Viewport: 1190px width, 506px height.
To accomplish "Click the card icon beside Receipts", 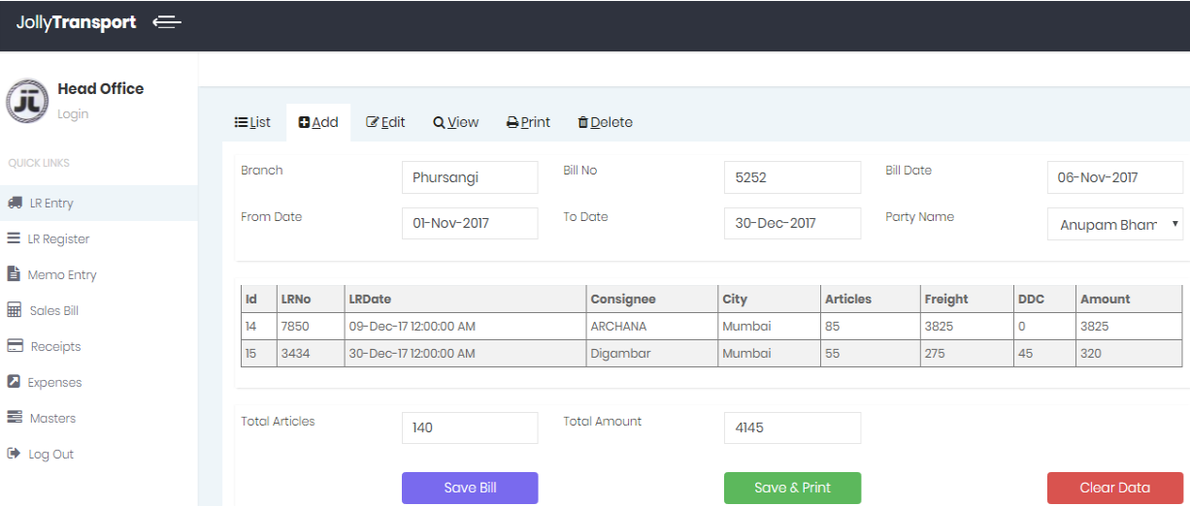I will pos(15,345).
